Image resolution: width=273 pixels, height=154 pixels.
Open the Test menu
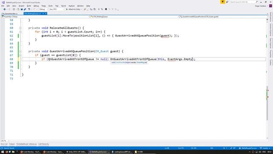(x=57, y=6)
